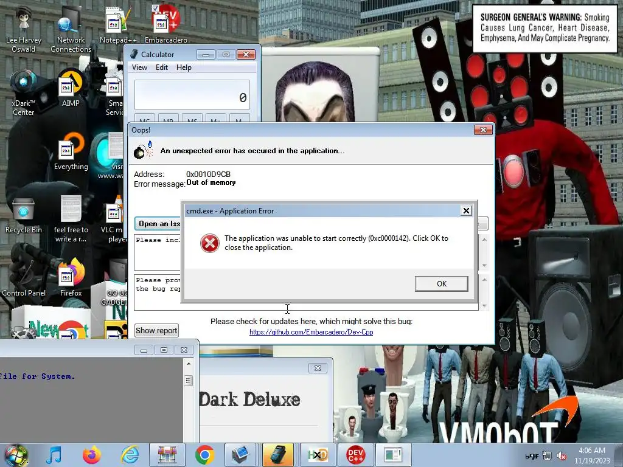Image resolution: width=623 pixels, height=467 pixels.
Task: Open Network Connections desktop shortcut
Action: (71, 30)
